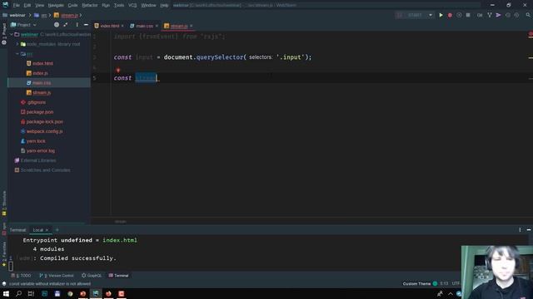Open Windows Task View
Viewport: 533px width, 299px height.
(31, 293)
